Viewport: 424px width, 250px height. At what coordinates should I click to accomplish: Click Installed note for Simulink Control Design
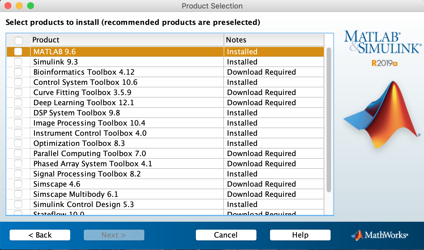[x=242, y=204]
